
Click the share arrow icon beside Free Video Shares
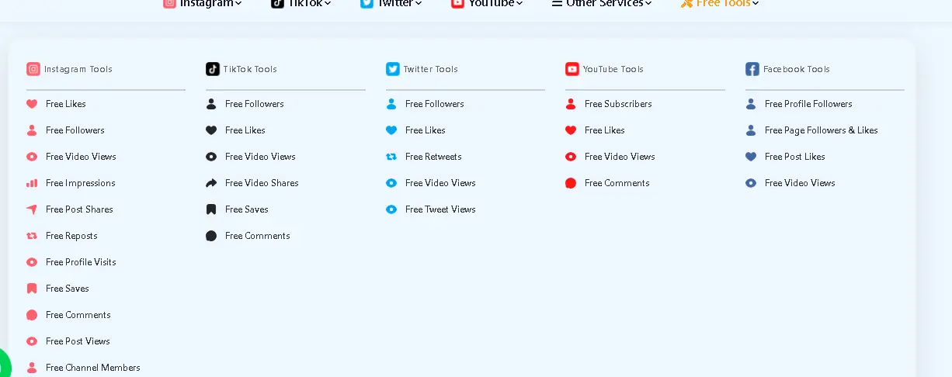click(211, 183)
